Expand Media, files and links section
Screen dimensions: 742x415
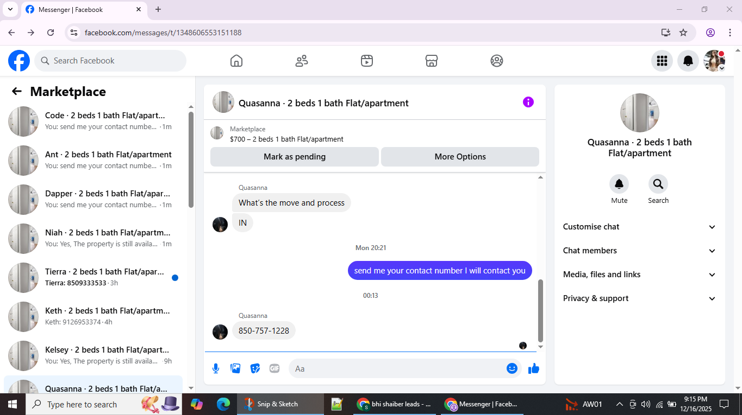click(640, 274)
